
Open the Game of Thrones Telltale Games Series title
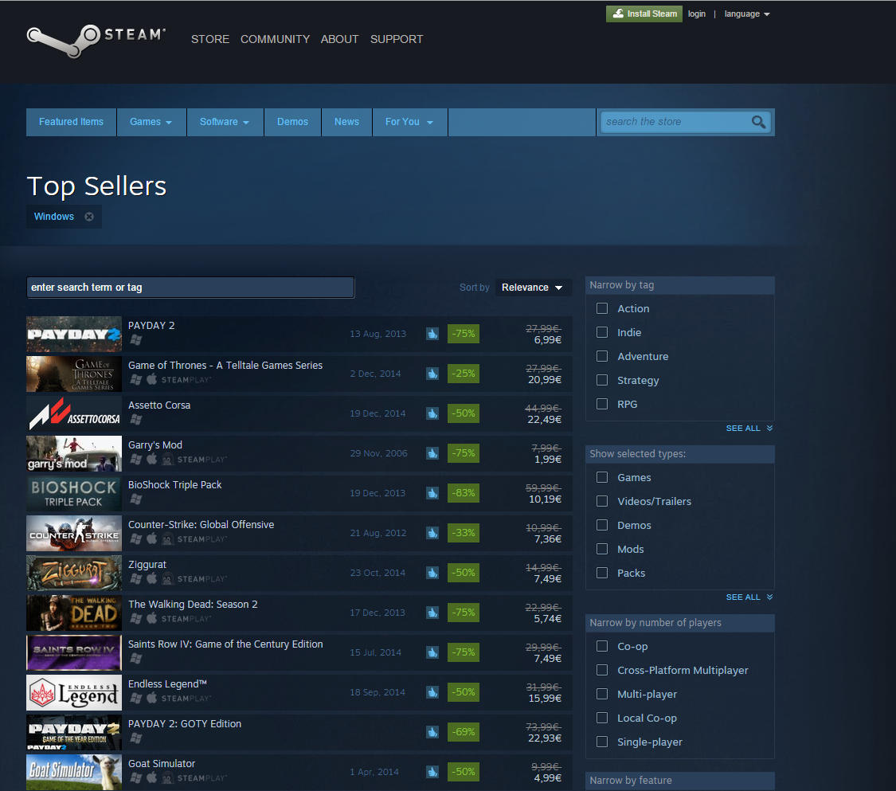tap(225, 365)
